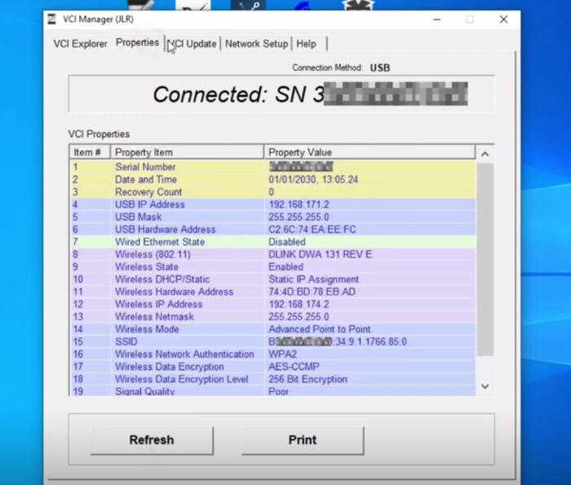This screenshot has width=571, height=485.
Task: Click the value Static IP Assignment
Action: [x=313, y=279]
